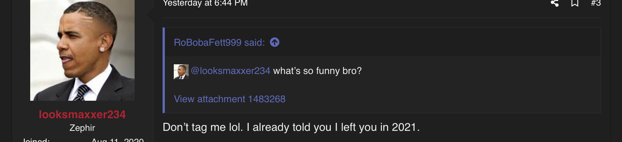
Task: Click the small avatar thumbnail inside the quote
Action: click(x=181, y=72)
